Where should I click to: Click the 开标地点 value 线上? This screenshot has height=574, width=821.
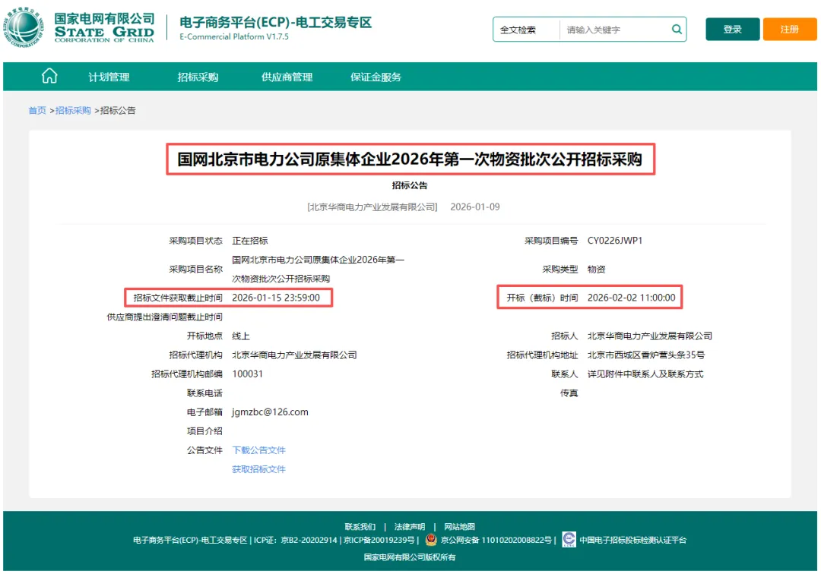(x=241, y=336)
